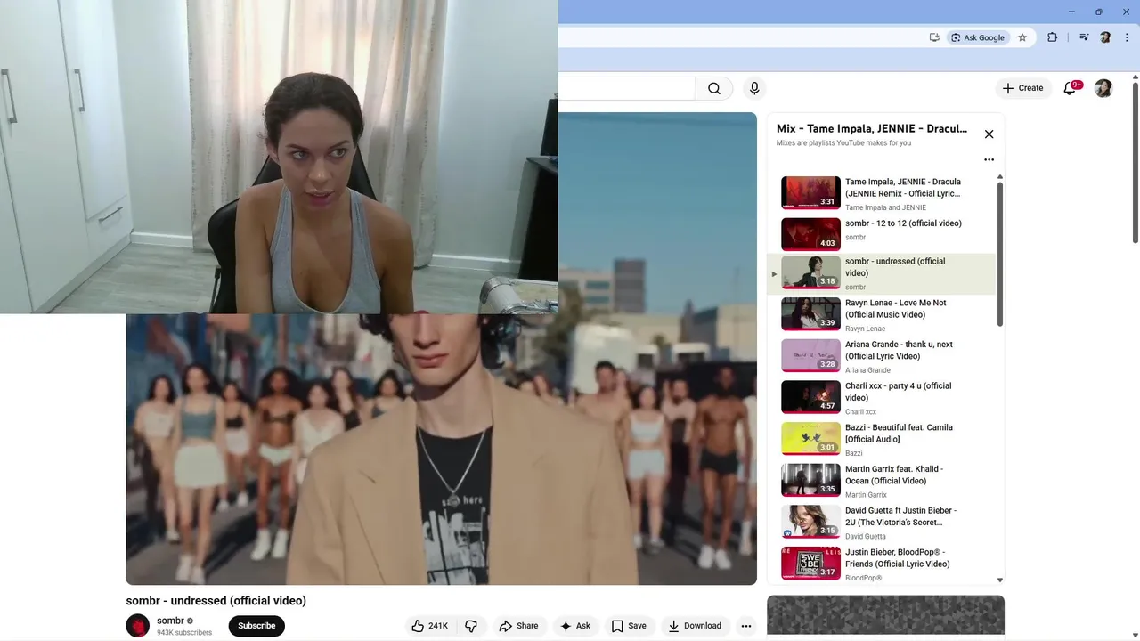
Task: Dislike the video with thumbs down
Action: tap(471, 626)
